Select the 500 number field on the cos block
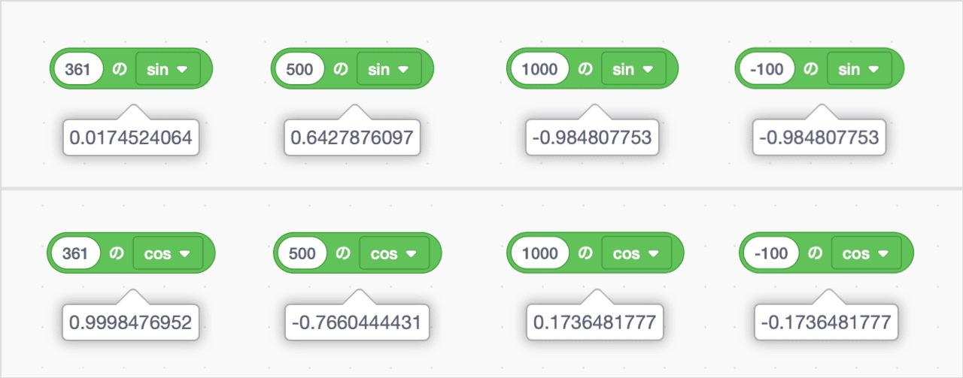 (x=302, y=253)
